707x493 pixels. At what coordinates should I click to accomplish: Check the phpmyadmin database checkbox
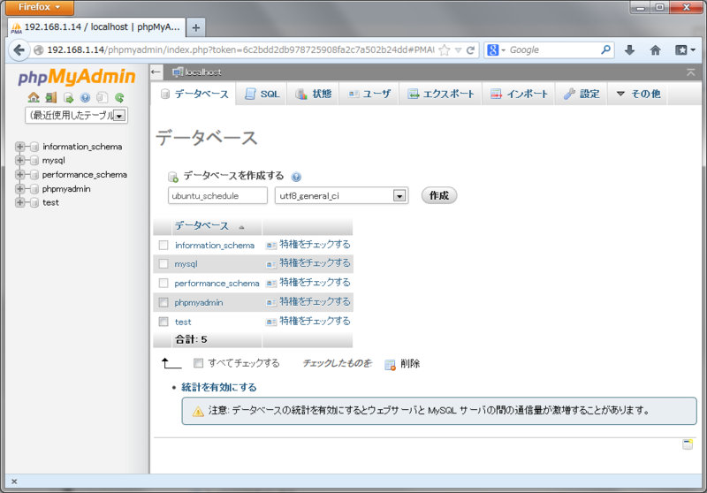[163, 302]
